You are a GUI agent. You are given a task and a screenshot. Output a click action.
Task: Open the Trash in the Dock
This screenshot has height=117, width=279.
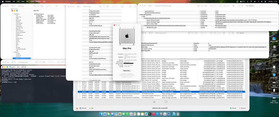(x=178, y=114)
